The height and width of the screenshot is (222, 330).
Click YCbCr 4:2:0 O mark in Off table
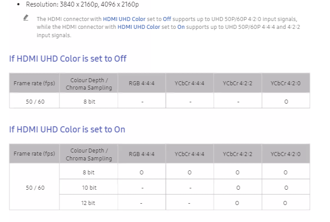tap(286, 102)
